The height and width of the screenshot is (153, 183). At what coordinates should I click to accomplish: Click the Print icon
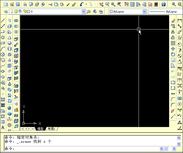pyautogui.click(x=25, y=4)
